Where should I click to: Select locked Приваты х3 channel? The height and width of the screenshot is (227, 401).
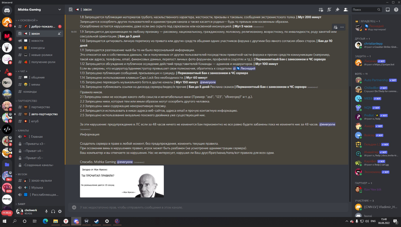(40, 144)
